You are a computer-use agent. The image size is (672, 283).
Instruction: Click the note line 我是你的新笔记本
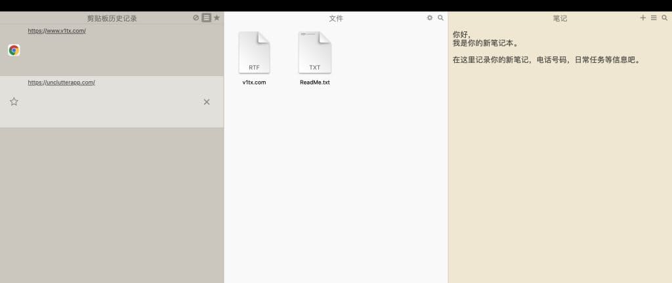click(x=486, y=43)
